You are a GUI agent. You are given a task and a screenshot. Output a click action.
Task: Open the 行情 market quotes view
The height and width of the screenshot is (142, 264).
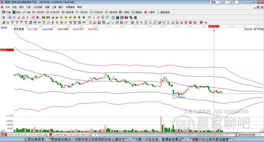pyautogui.click(x=6, y=12)
